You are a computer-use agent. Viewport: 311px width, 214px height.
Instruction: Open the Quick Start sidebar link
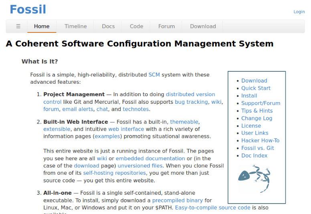(x=256, y=88)
